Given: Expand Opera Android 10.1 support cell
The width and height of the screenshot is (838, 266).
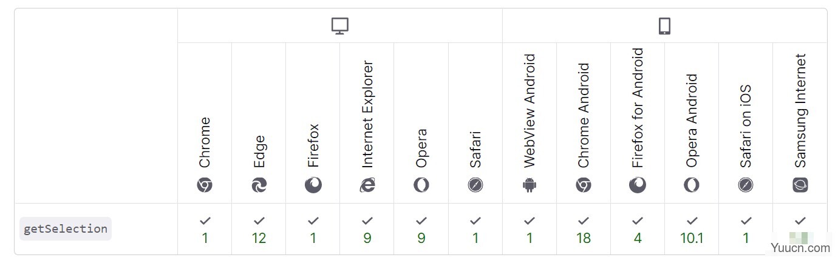Looking at the screenshot, I should point(692,229).
